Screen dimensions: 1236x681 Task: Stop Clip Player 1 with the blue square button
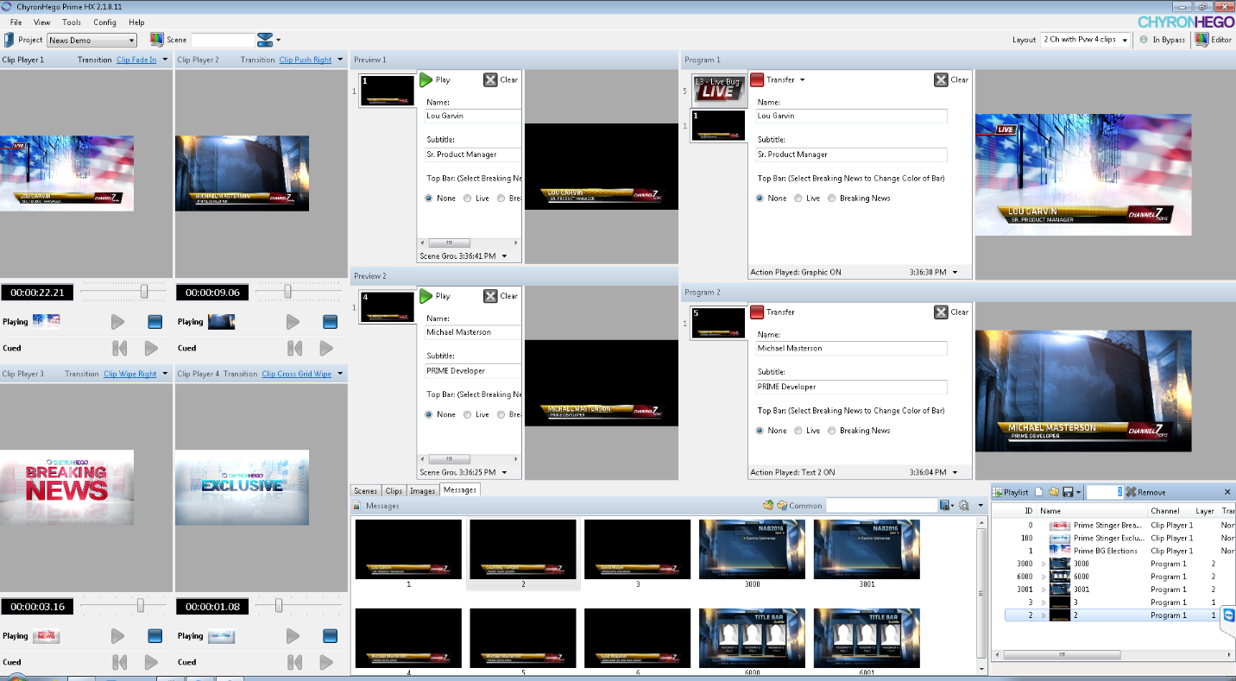pyautogui.click(x=154, y=322)
